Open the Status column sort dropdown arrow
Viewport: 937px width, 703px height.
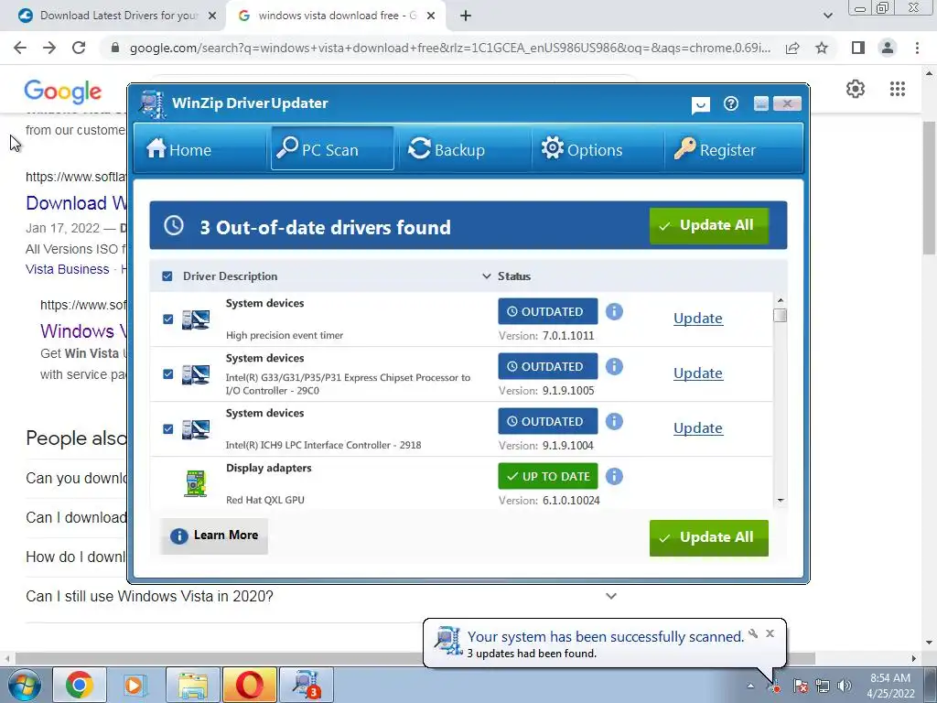[487, 276]
